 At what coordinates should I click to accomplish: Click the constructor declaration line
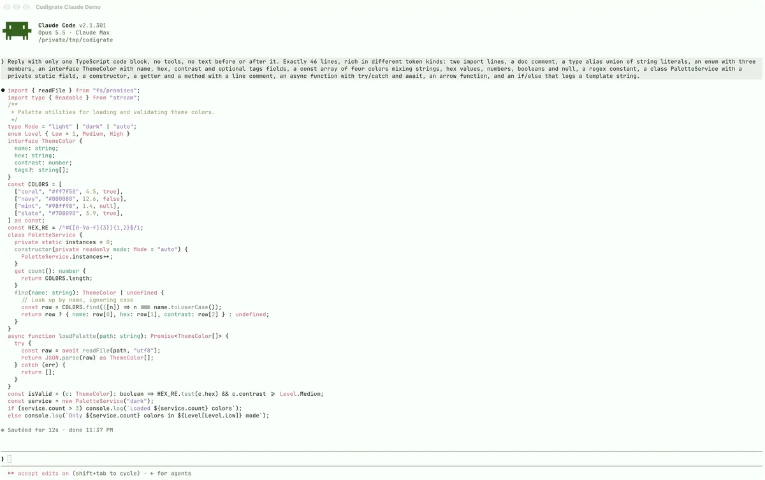[101, 249]
